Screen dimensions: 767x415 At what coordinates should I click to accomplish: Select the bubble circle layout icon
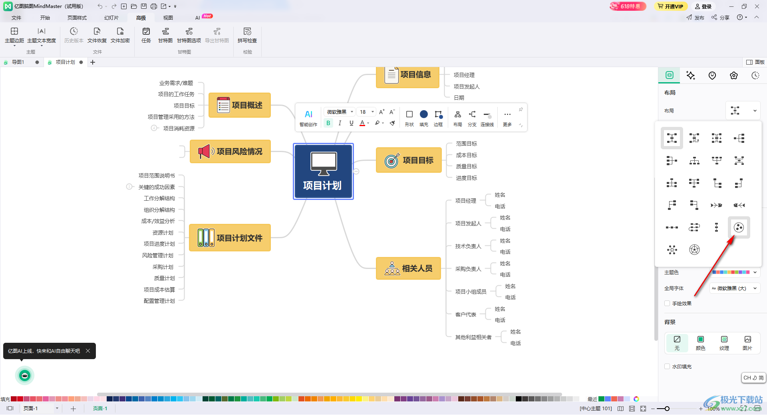click(x=739, y=227)
